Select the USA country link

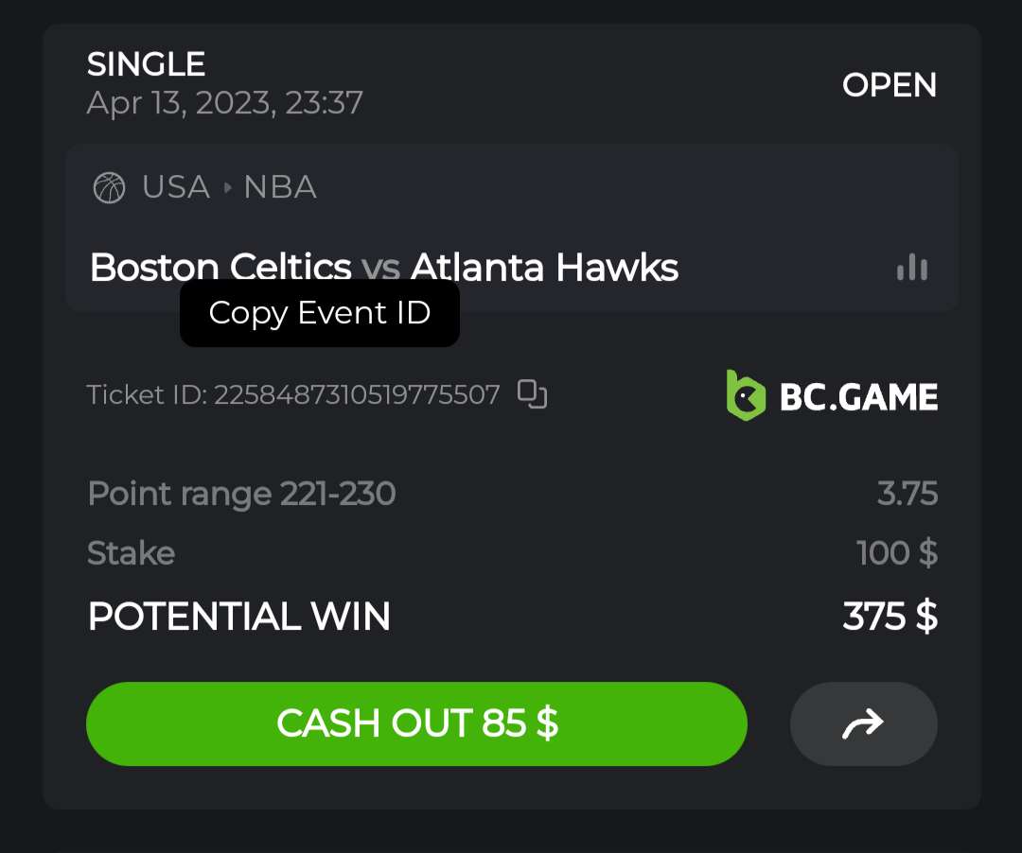point(176,187)
